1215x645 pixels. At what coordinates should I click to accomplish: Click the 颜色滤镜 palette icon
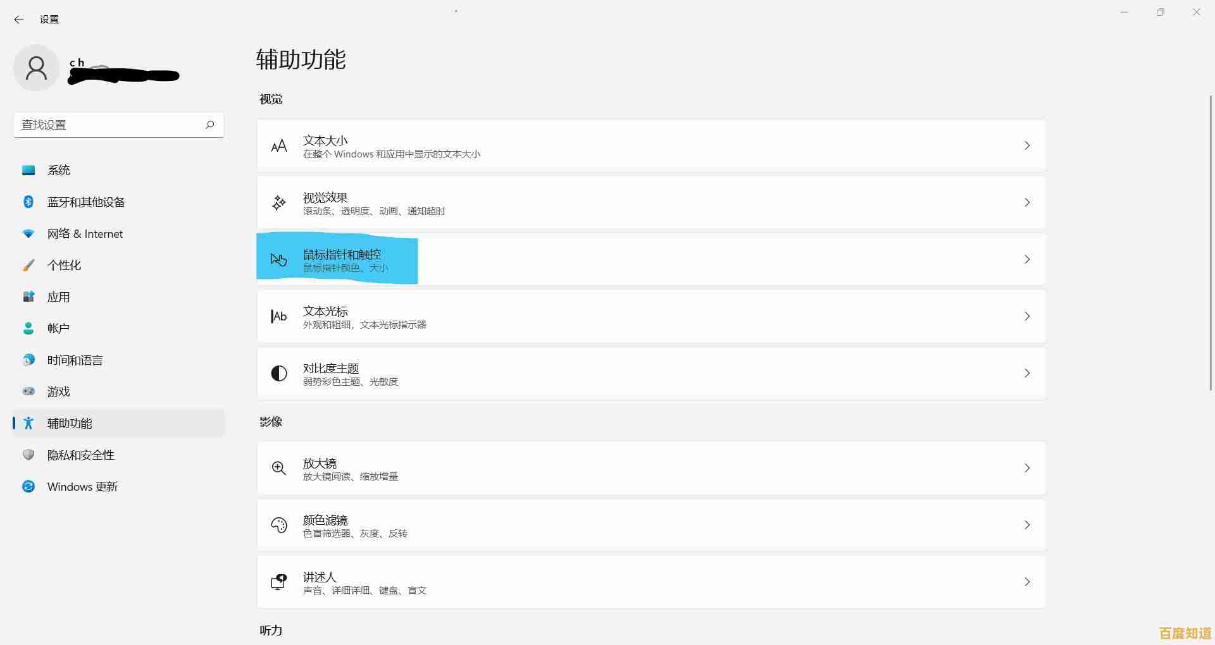point(278,525)
